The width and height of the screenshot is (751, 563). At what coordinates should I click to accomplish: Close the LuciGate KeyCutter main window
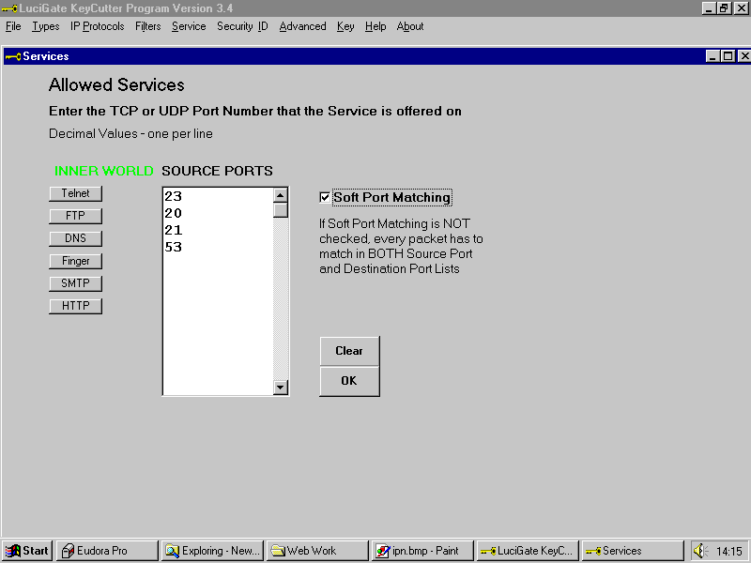[x=741, y=8]
